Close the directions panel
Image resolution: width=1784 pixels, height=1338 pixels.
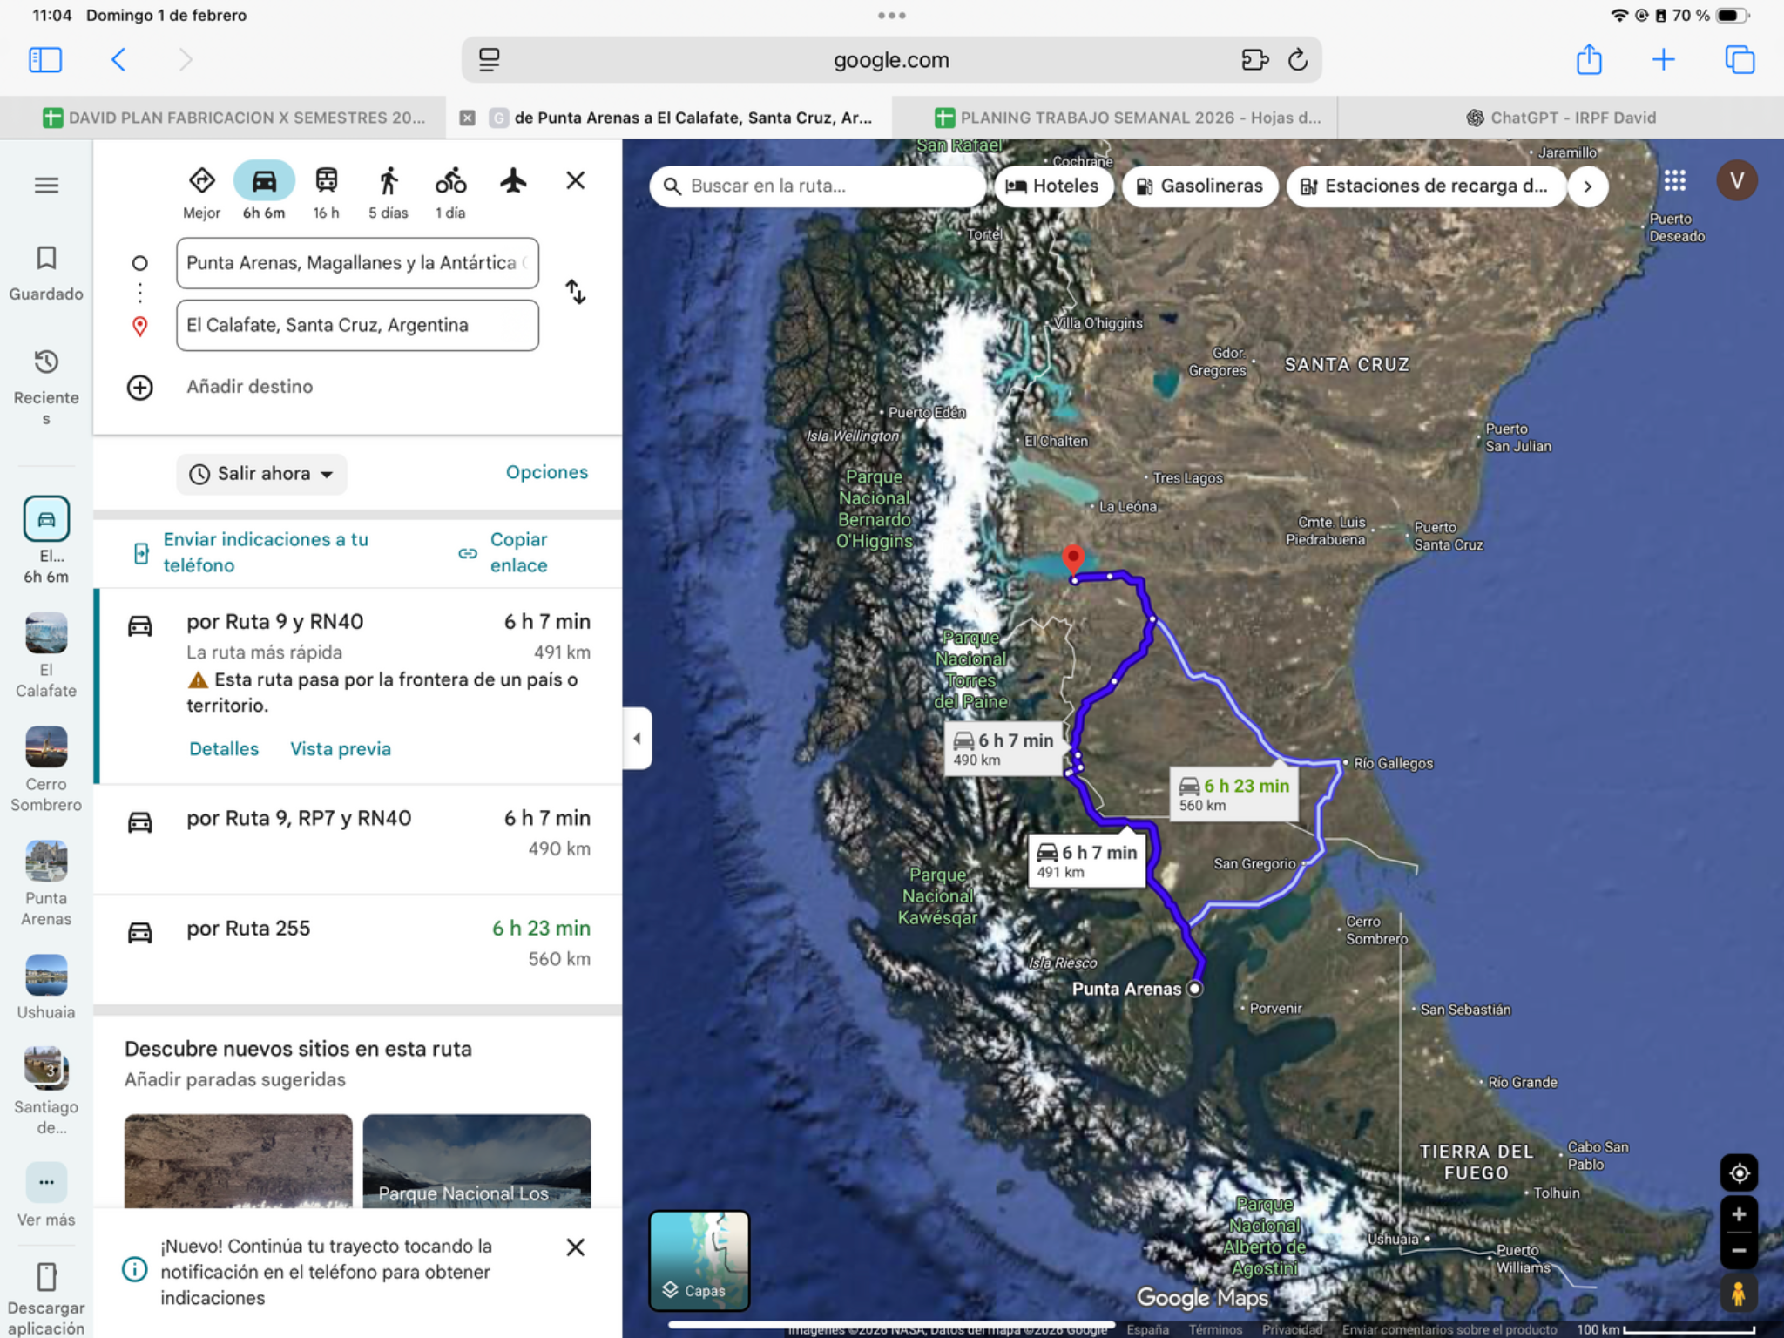tap(575, 181)
